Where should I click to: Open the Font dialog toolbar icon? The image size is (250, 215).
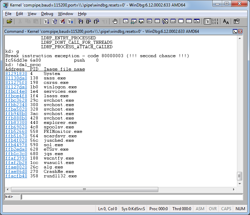226,21
